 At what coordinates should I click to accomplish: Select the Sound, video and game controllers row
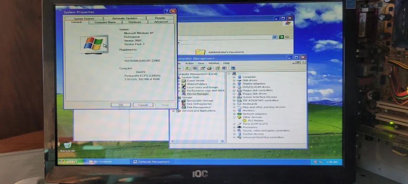click(x=263, y=131)
